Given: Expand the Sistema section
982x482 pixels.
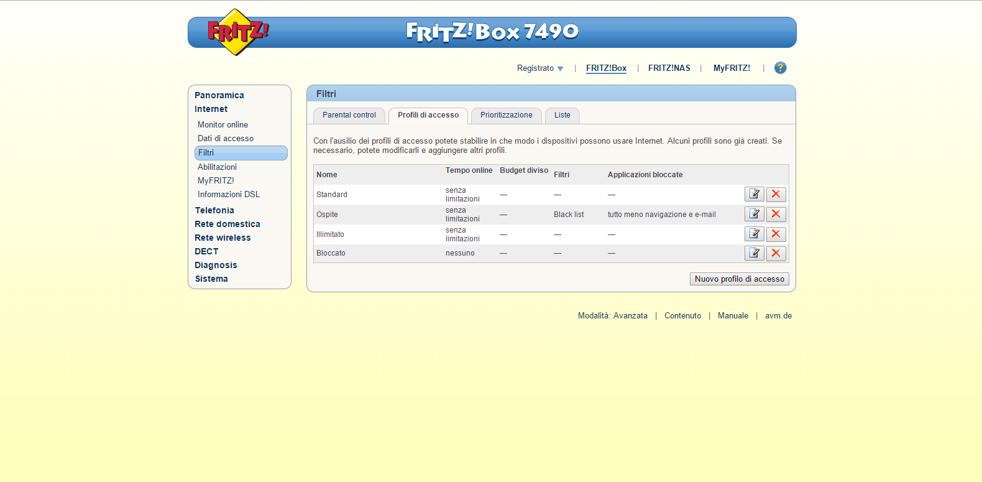Looking at the screenshot, I should pos(211,279).
